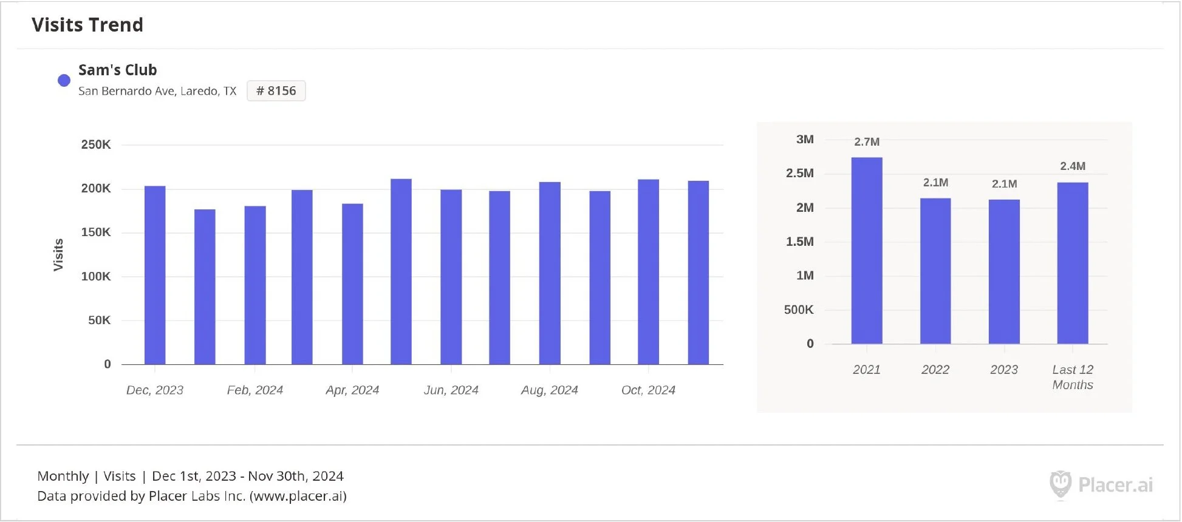Click the Data provided by Placer Labs line
The width and height of the screenshot is (1182, 522).
192,496
